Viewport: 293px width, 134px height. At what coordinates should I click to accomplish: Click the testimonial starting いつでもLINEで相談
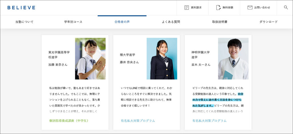[x=146, y=97]
